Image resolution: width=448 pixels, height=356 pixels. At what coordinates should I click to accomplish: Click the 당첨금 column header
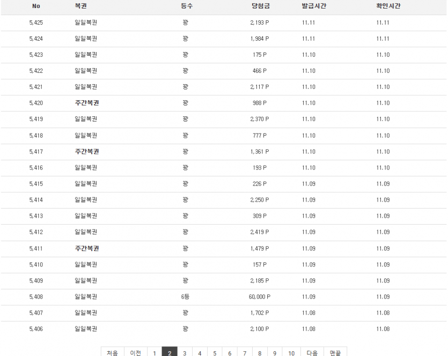(x=255, y=6)
